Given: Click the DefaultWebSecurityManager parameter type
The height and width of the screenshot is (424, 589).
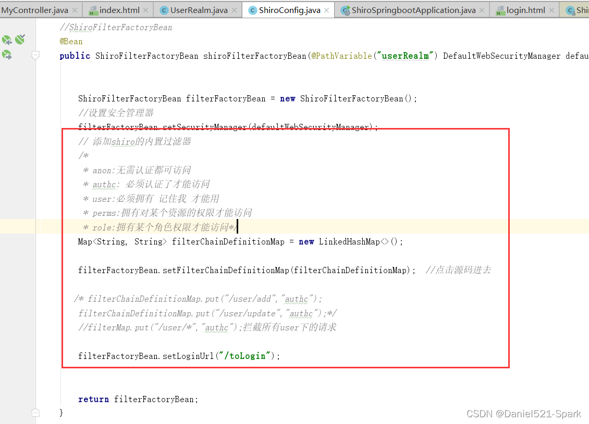Looking at the screenshot, I should pos(501,56).
